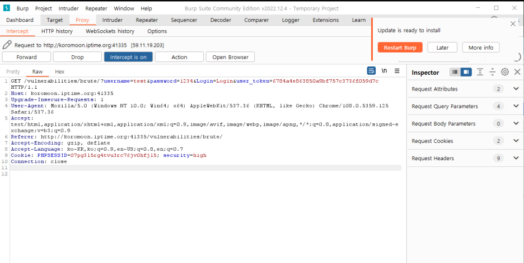Click the Upgrade-Insecure-Requests header line
The width and height of the screenshot is (524, 263).
(x=57, y=99)
